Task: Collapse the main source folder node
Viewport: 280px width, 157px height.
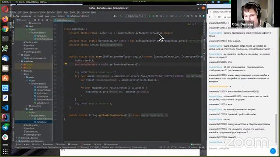Action: click(24, 77)
